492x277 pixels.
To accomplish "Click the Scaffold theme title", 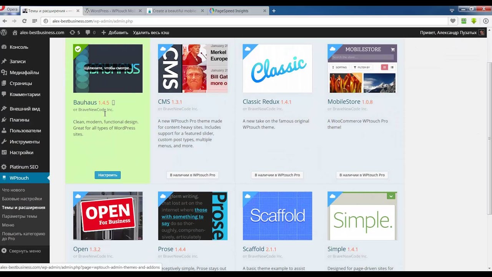I will tap(253, 249).
